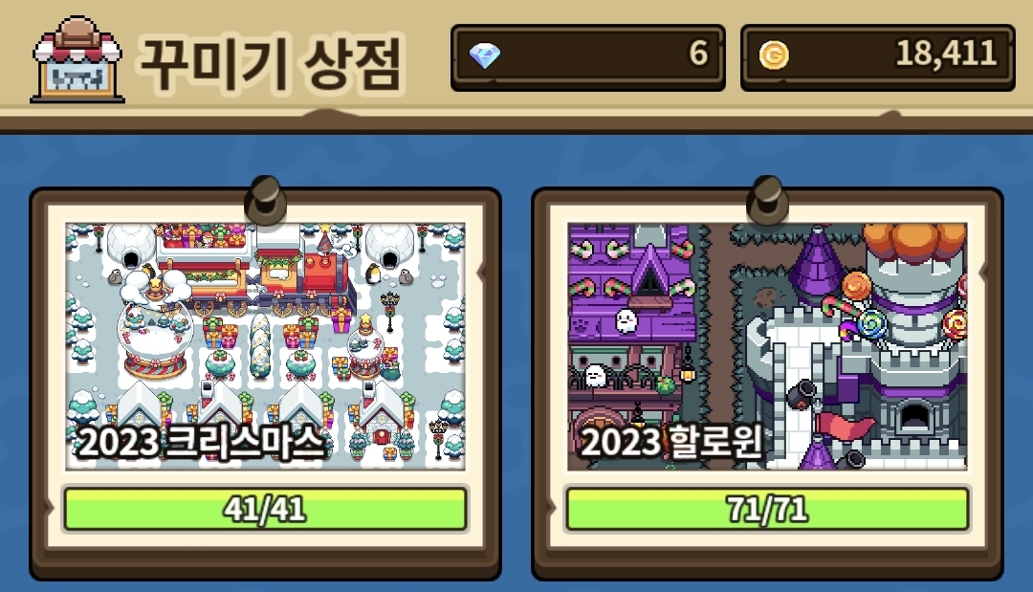Open the 2023 크리스마스 theme thumbnail
1033x592 pixels.
tap(266, 345)
